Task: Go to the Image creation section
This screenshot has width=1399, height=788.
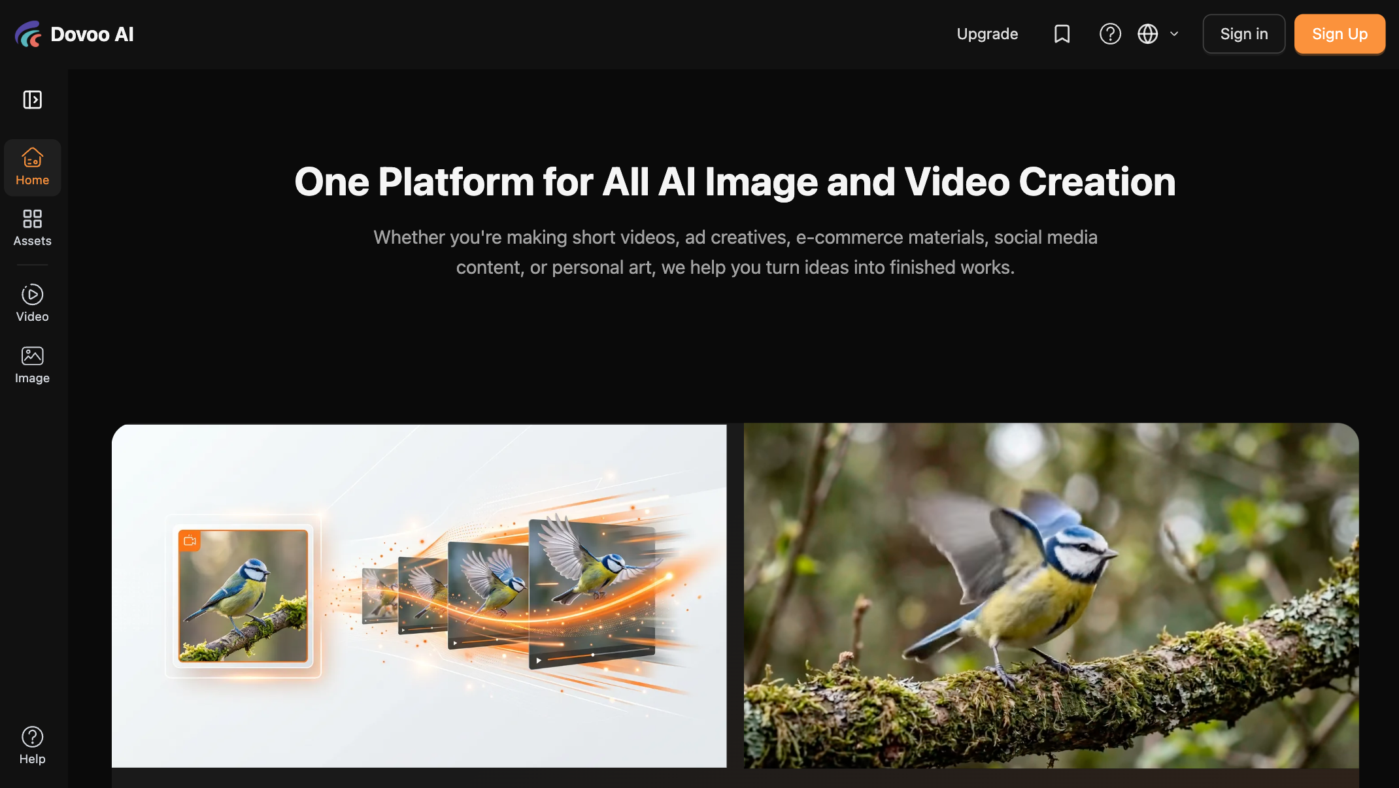Action: point(32,365)
